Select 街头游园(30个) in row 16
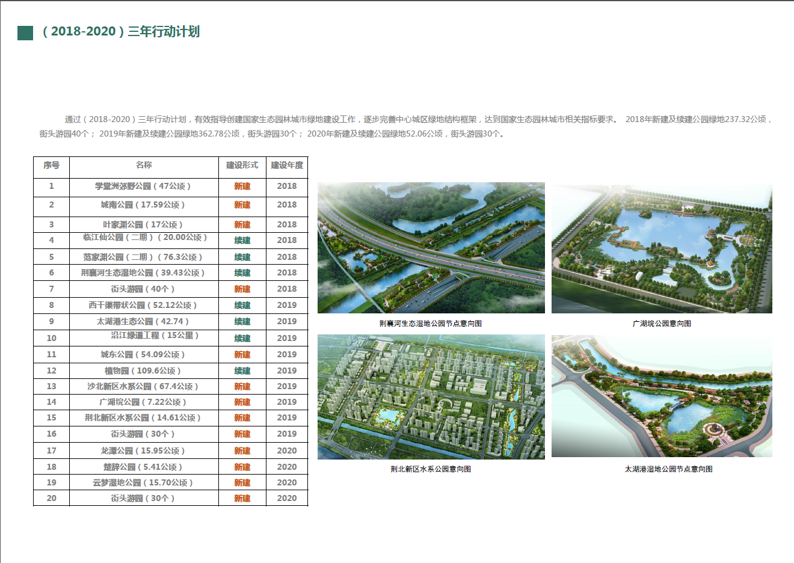Image resolution: width=794 pixels, height=563 pixels. [x=143, y=434]
